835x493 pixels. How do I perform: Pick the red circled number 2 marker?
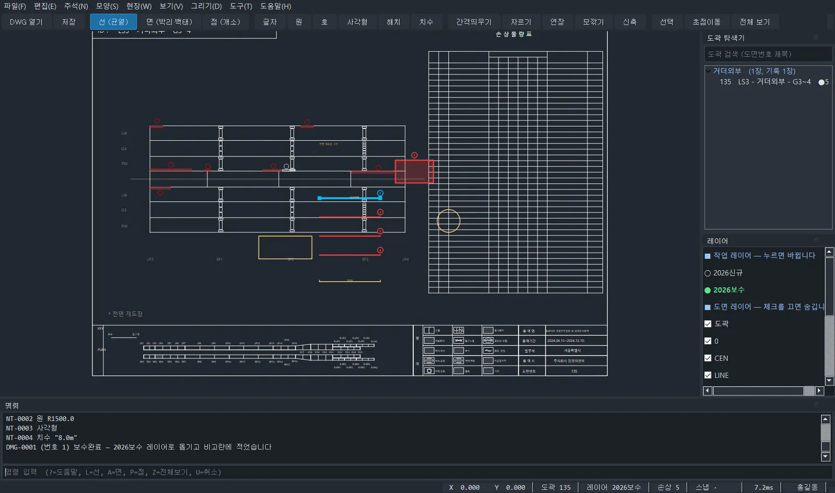[x=380, y=212]
